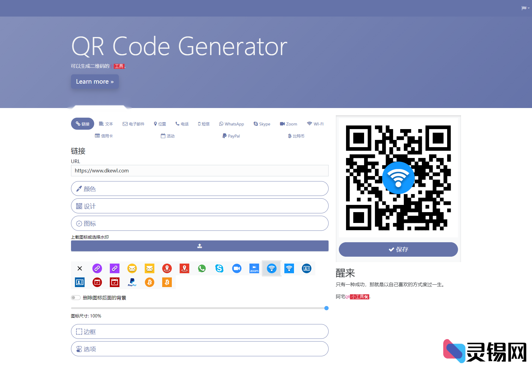Follow the 工具 link under the title
Image resolution: width=532 pixels, height=368 pixels.
point(119,66)
